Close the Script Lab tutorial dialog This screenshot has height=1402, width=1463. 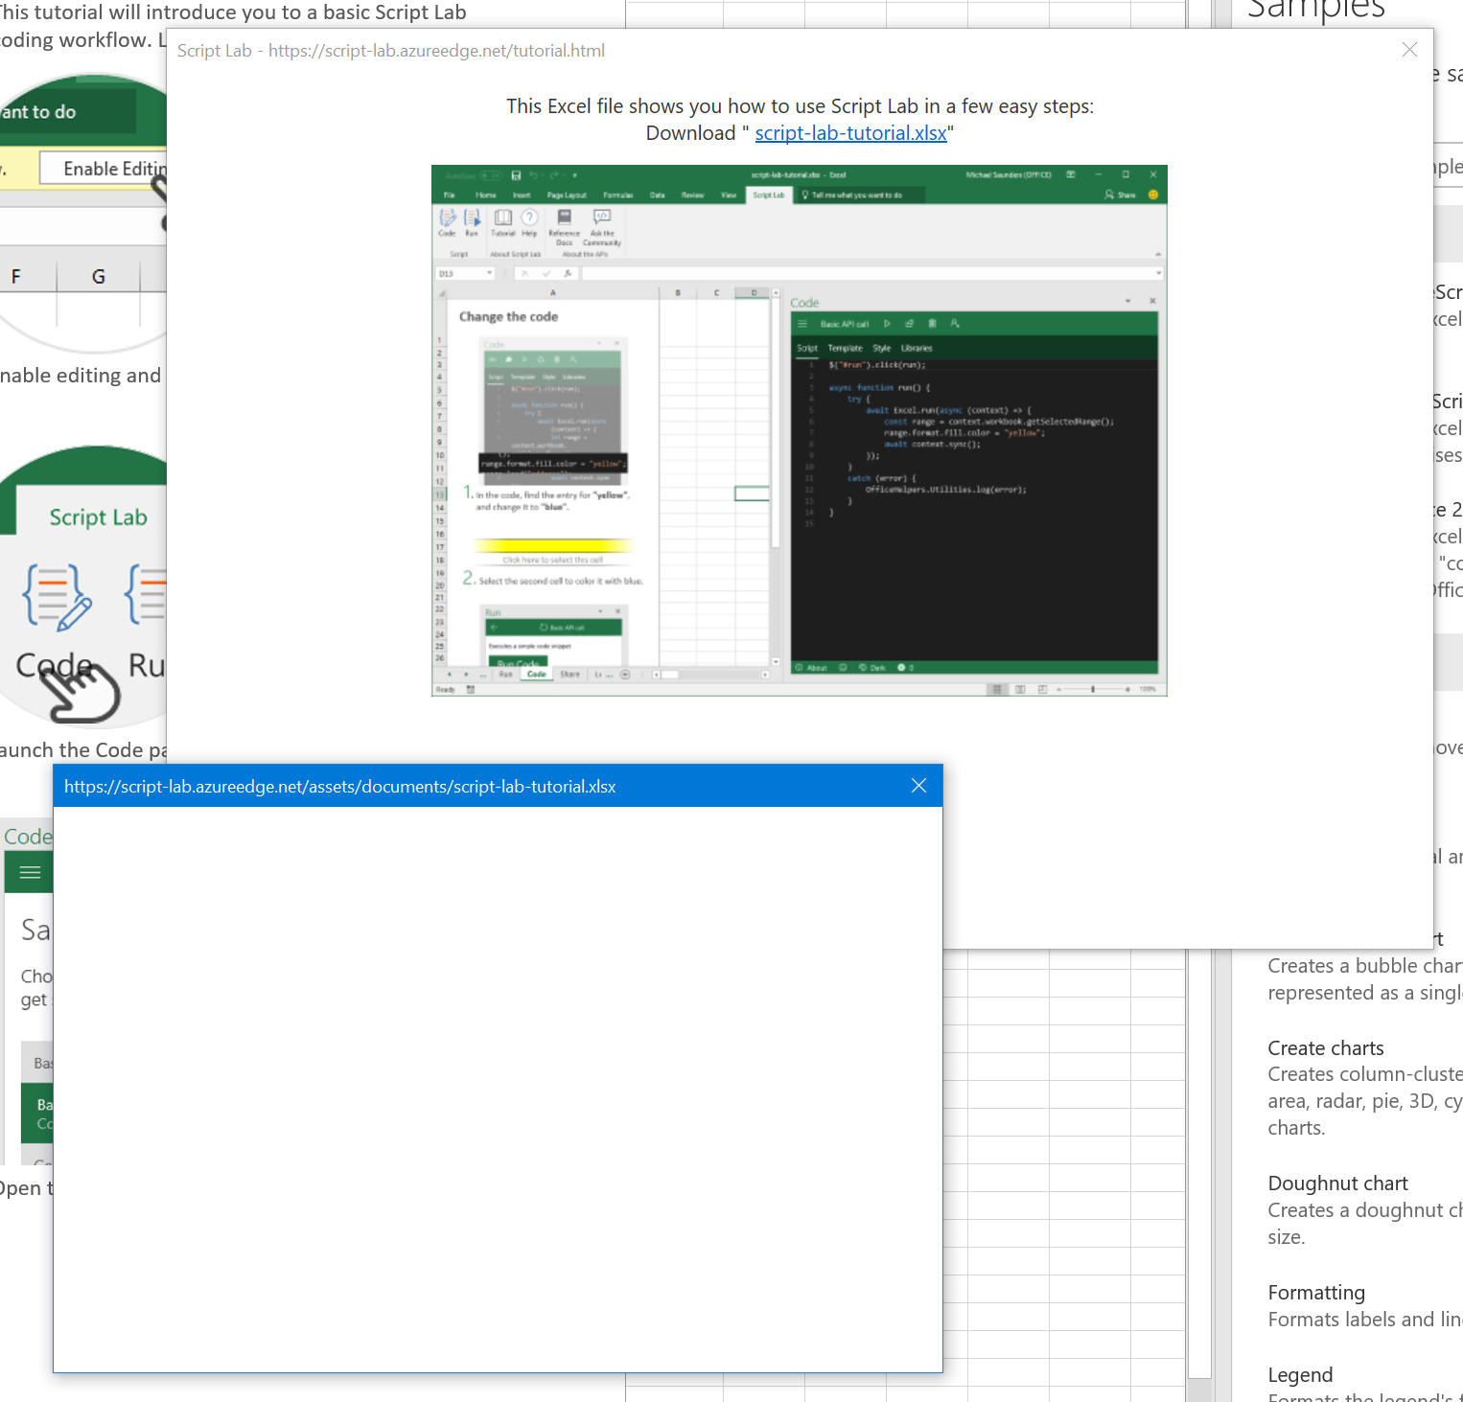point(1408,50)
